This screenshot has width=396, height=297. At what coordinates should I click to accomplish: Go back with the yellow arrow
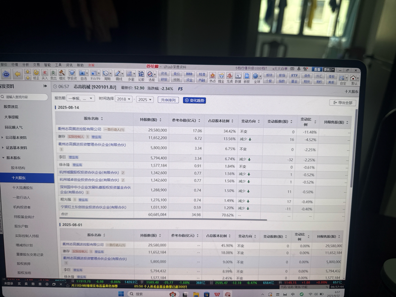[17, 74]
